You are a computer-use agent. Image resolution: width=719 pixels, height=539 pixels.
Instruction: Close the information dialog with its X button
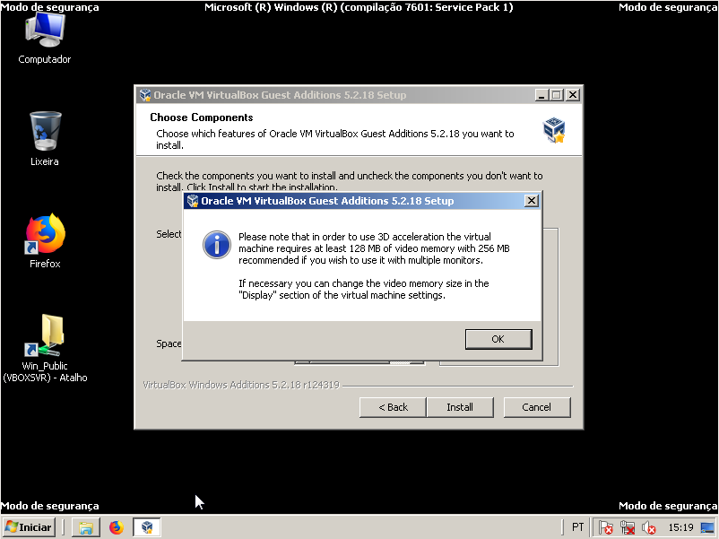[x=531, y=201]
